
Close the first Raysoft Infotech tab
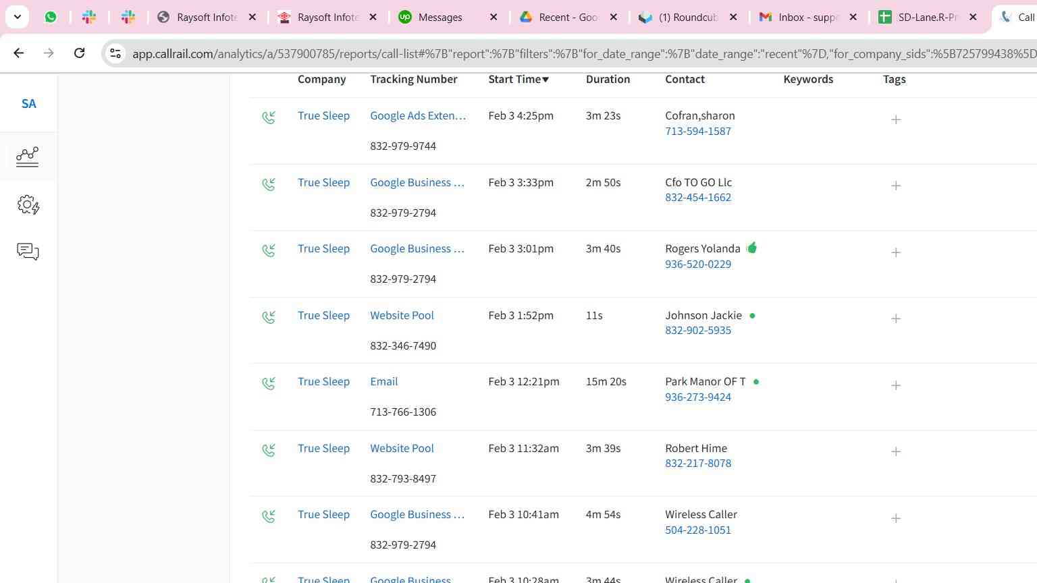pyautogui.click(x=252, y=17)
